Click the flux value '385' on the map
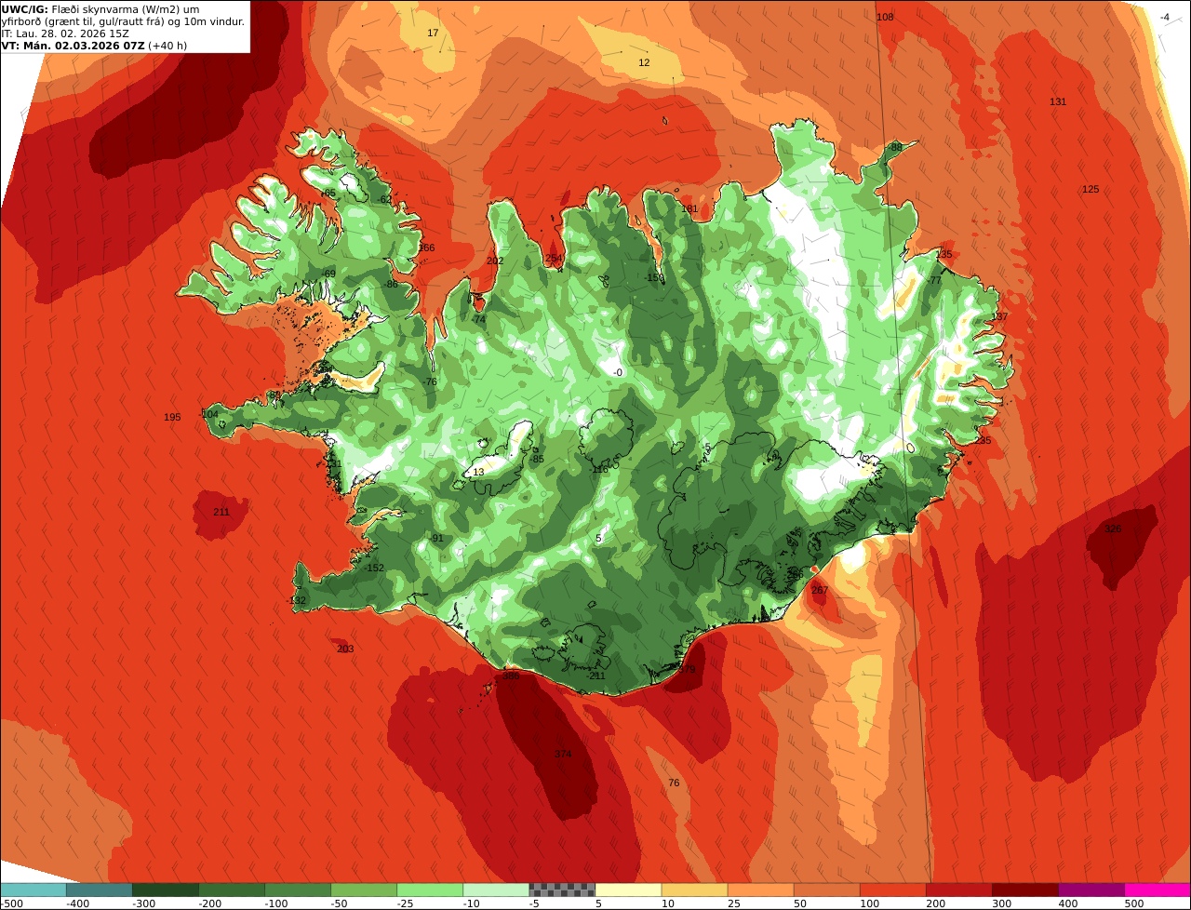The image size is (1191, 910). (x=511, y=676)
